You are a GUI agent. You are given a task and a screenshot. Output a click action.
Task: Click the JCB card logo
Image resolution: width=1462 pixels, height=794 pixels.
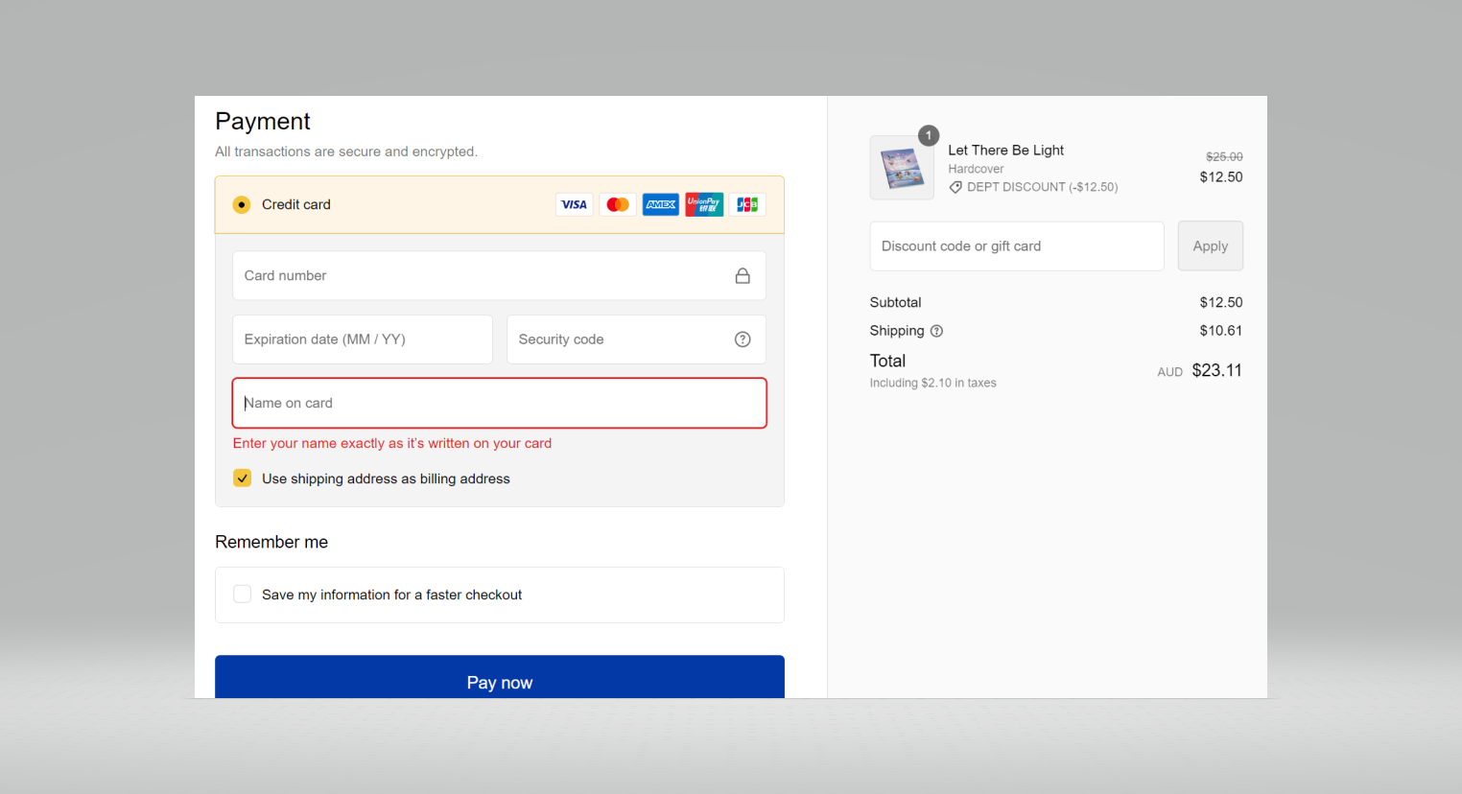[x=747, y=204]
